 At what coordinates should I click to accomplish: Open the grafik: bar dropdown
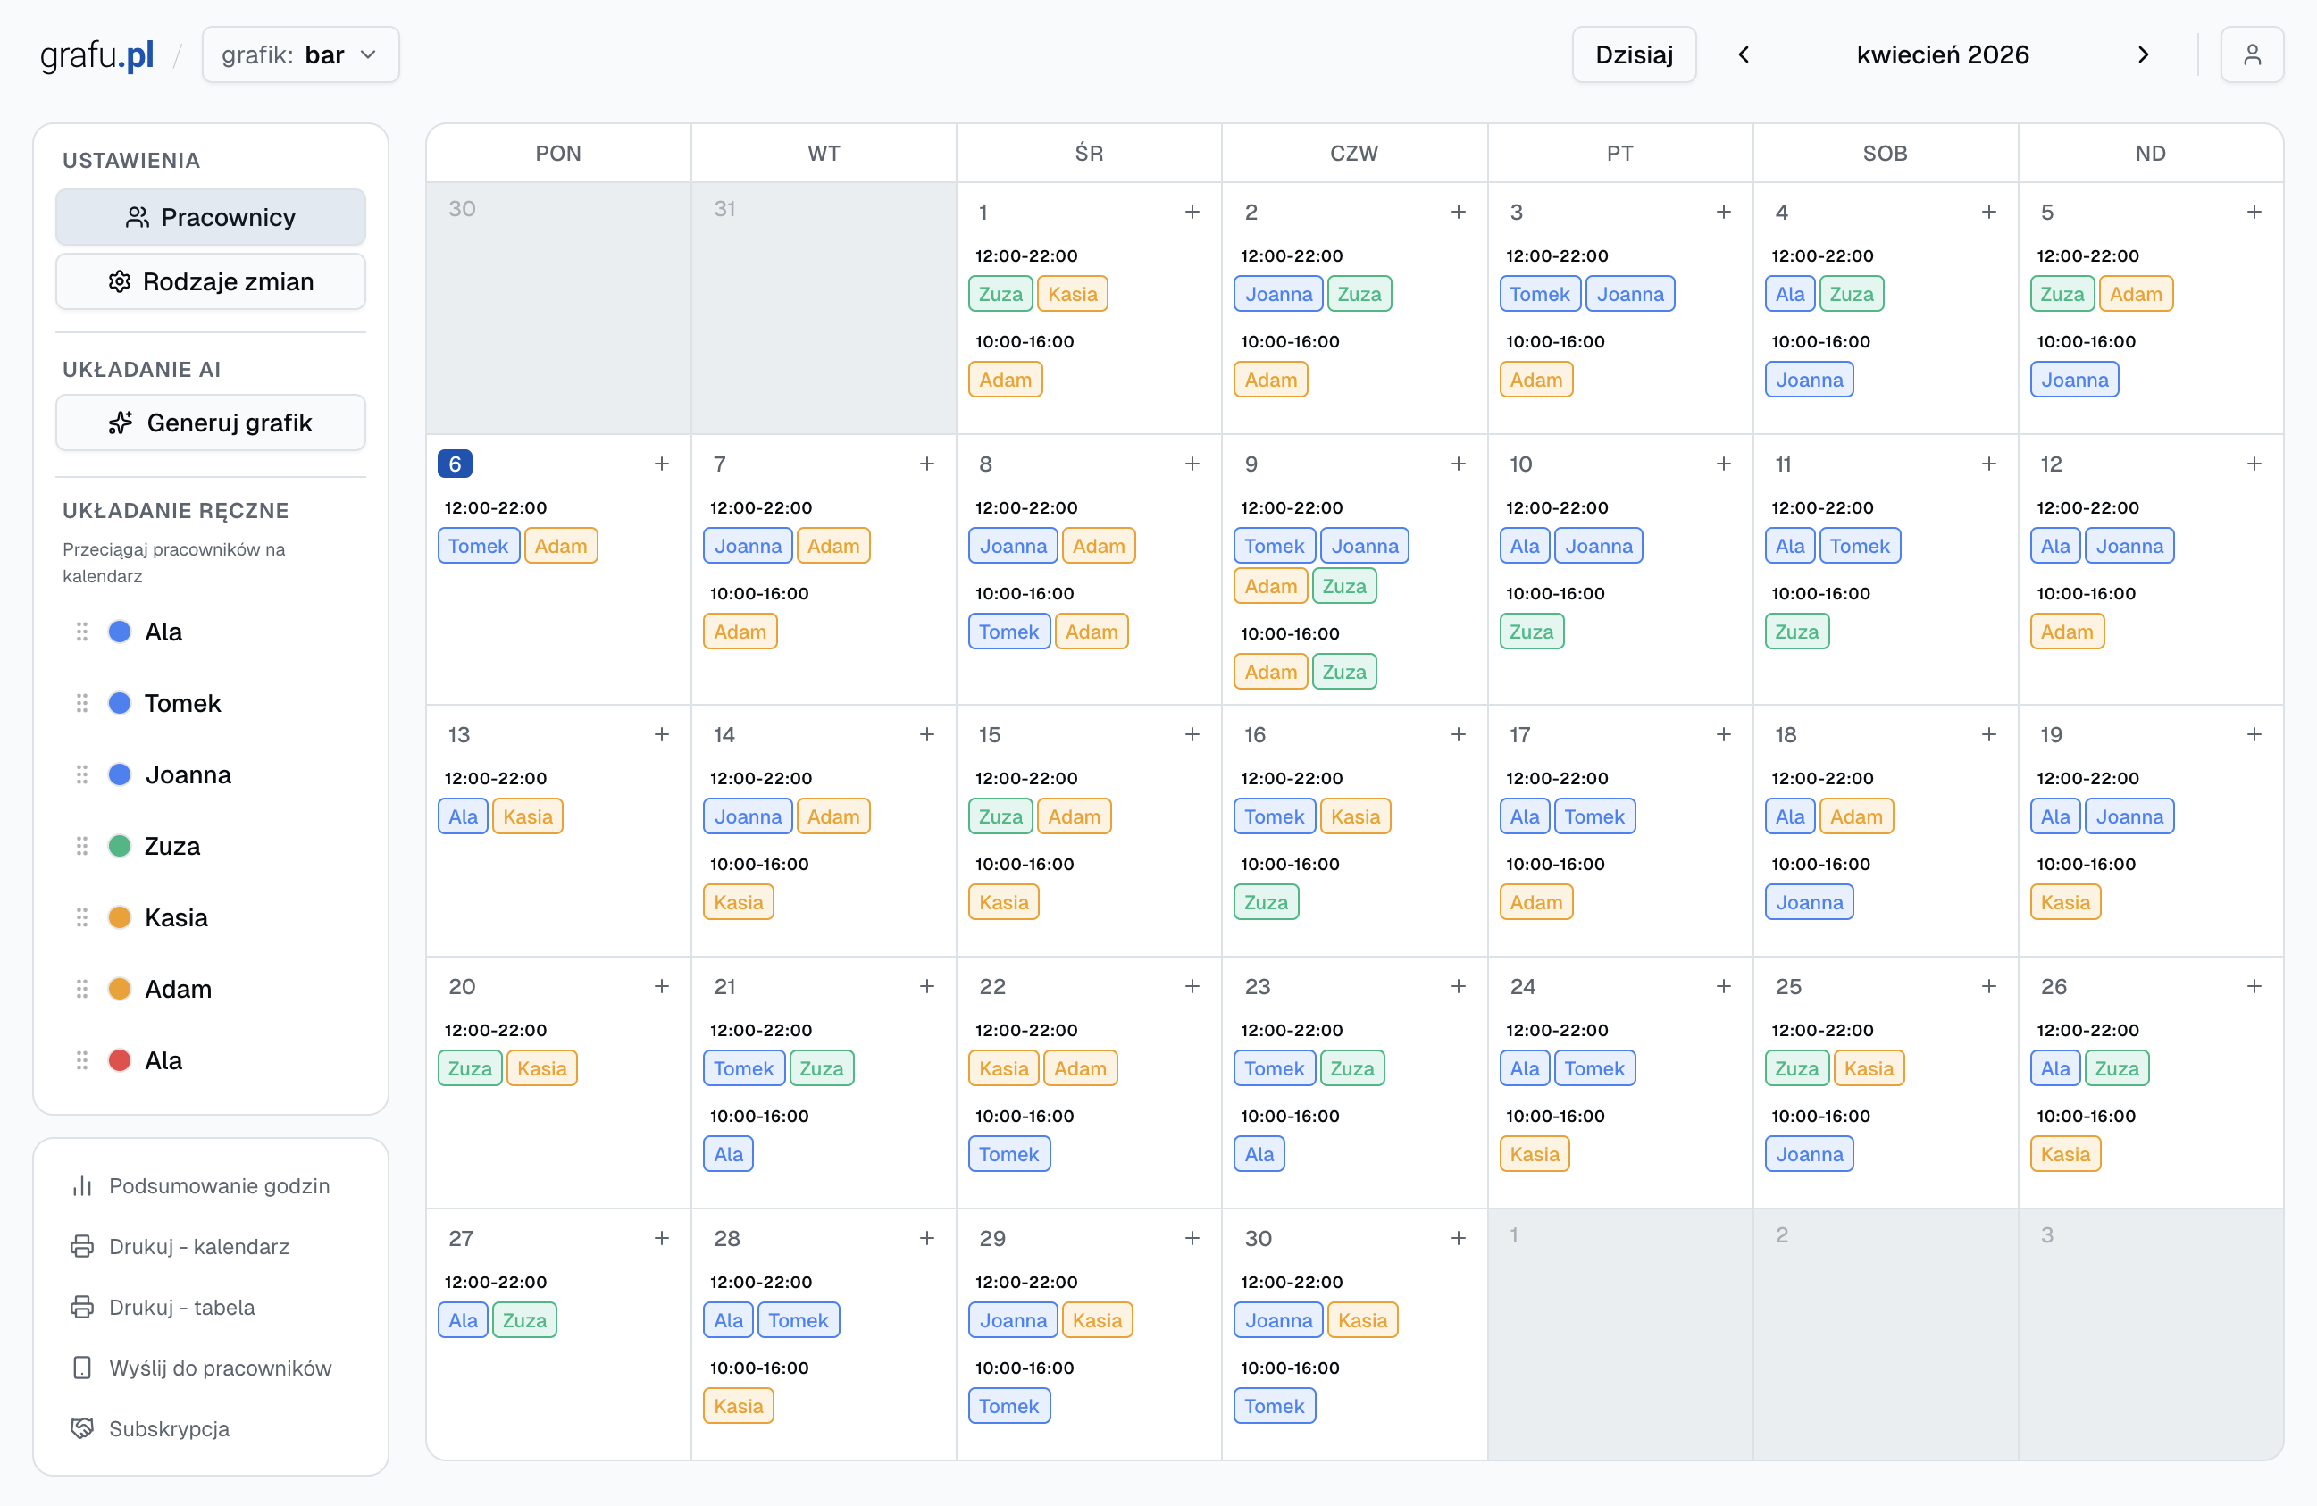point(300,54)
